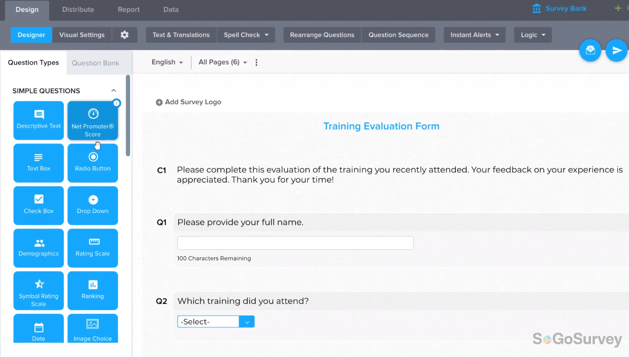Image resolution: width=629 pixels, height=357 pixels.
Task: Add a Check Box question
Action: tap(39, 205)
